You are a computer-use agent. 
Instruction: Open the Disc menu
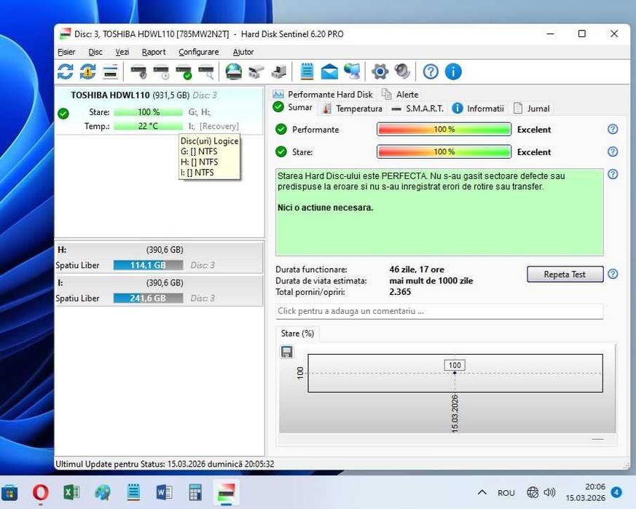pos(95,52)
